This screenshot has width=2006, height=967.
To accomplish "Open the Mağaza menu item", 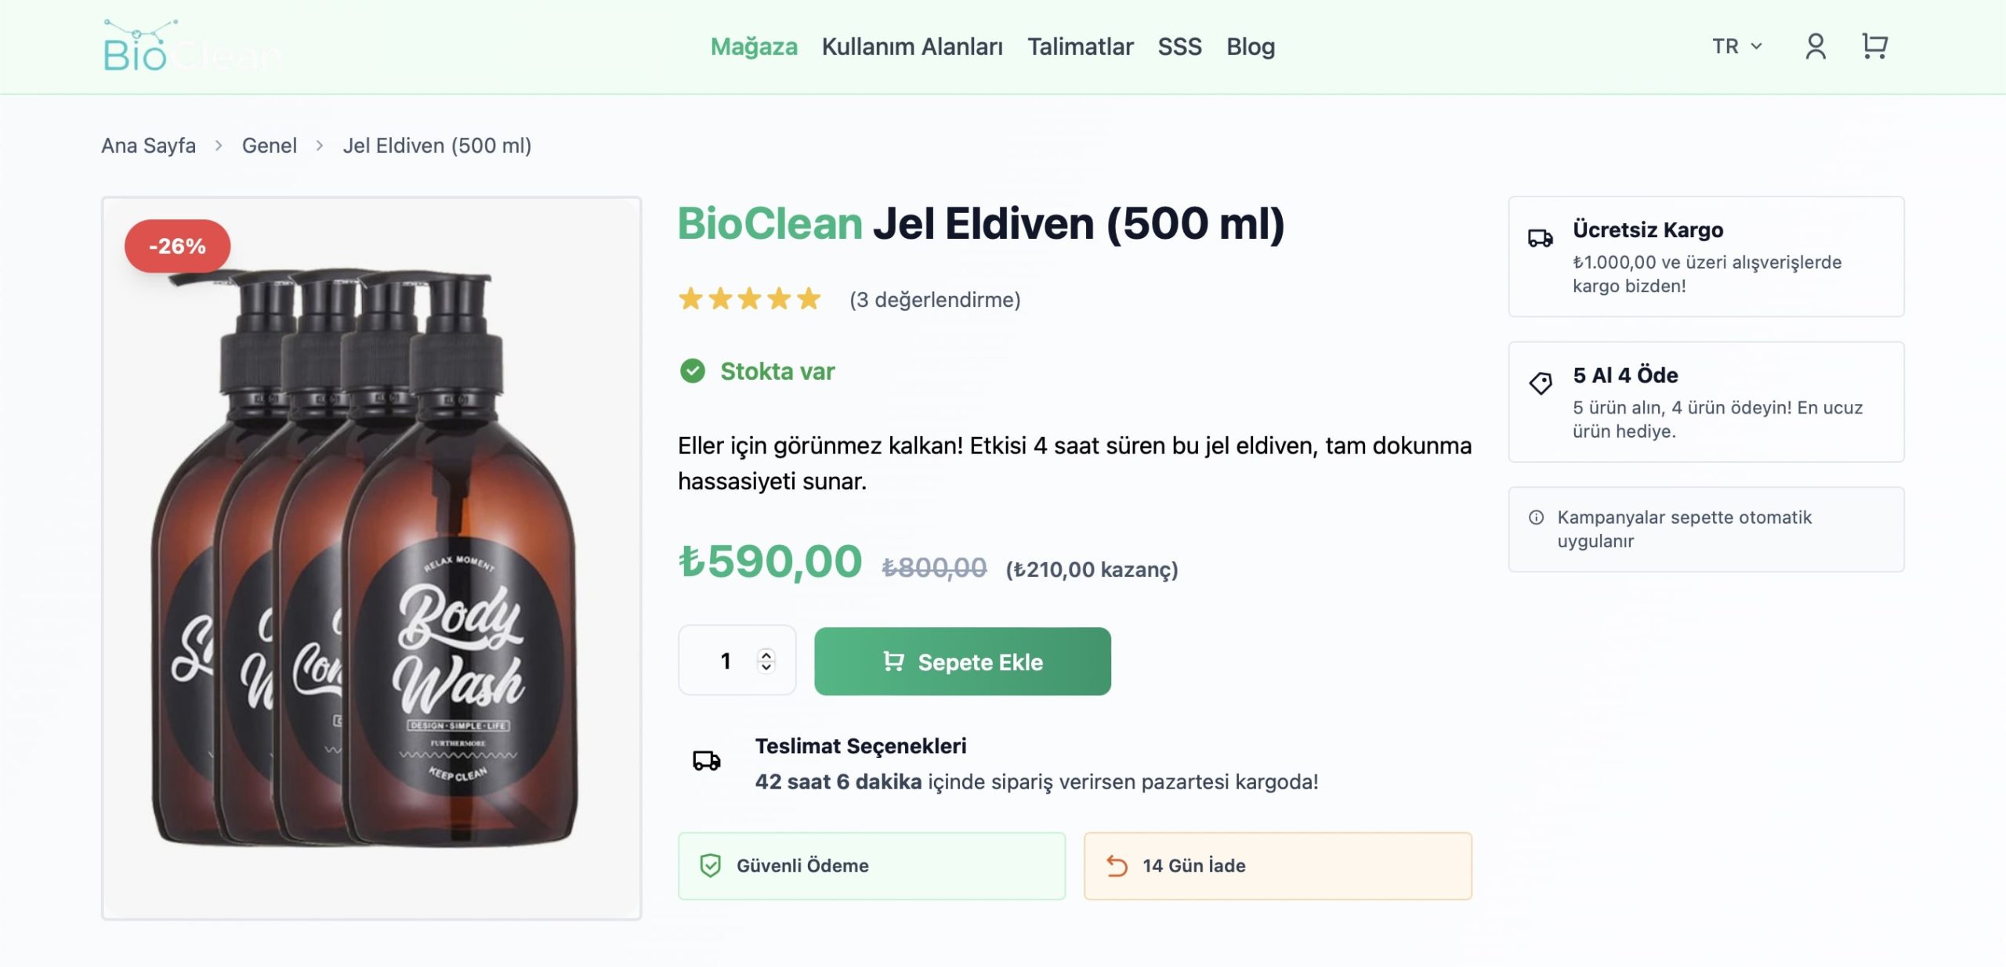I will click(x=753, y=46).
